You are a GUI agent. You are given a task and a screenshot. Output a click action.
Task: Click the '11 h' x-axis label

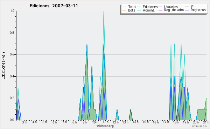(105, 122)
